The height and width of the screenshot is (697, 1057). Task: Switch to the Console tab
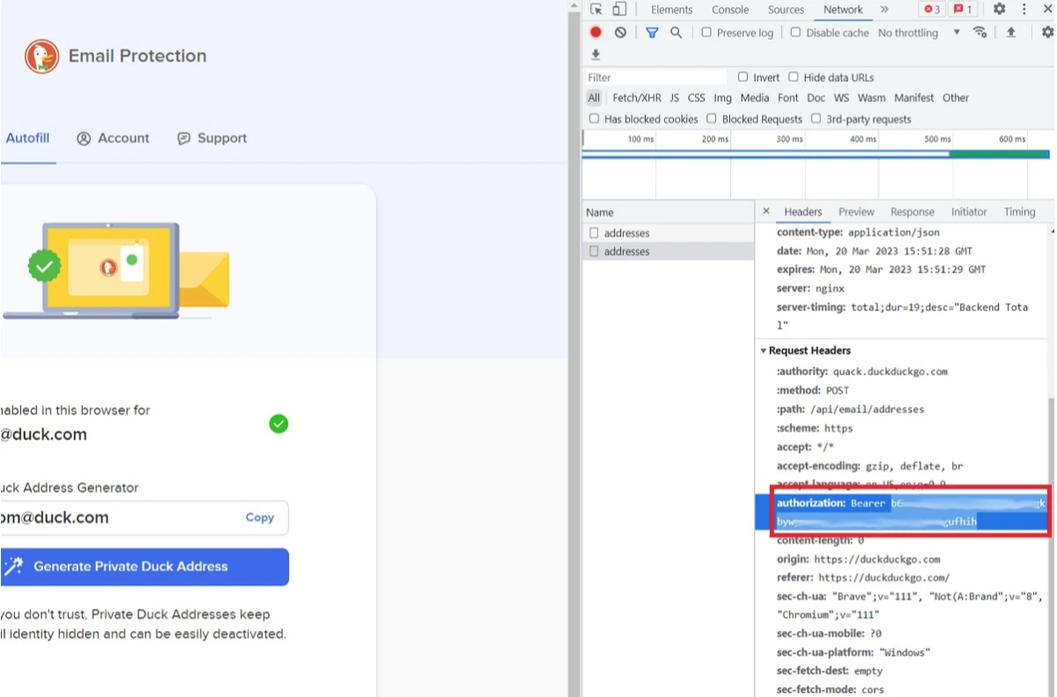point(730,10)
